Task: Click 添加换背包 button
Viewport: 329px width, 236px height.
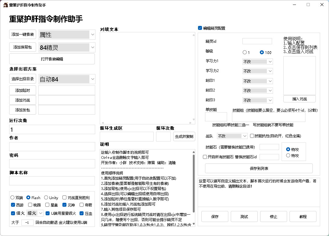Action: tap(23, 47)
